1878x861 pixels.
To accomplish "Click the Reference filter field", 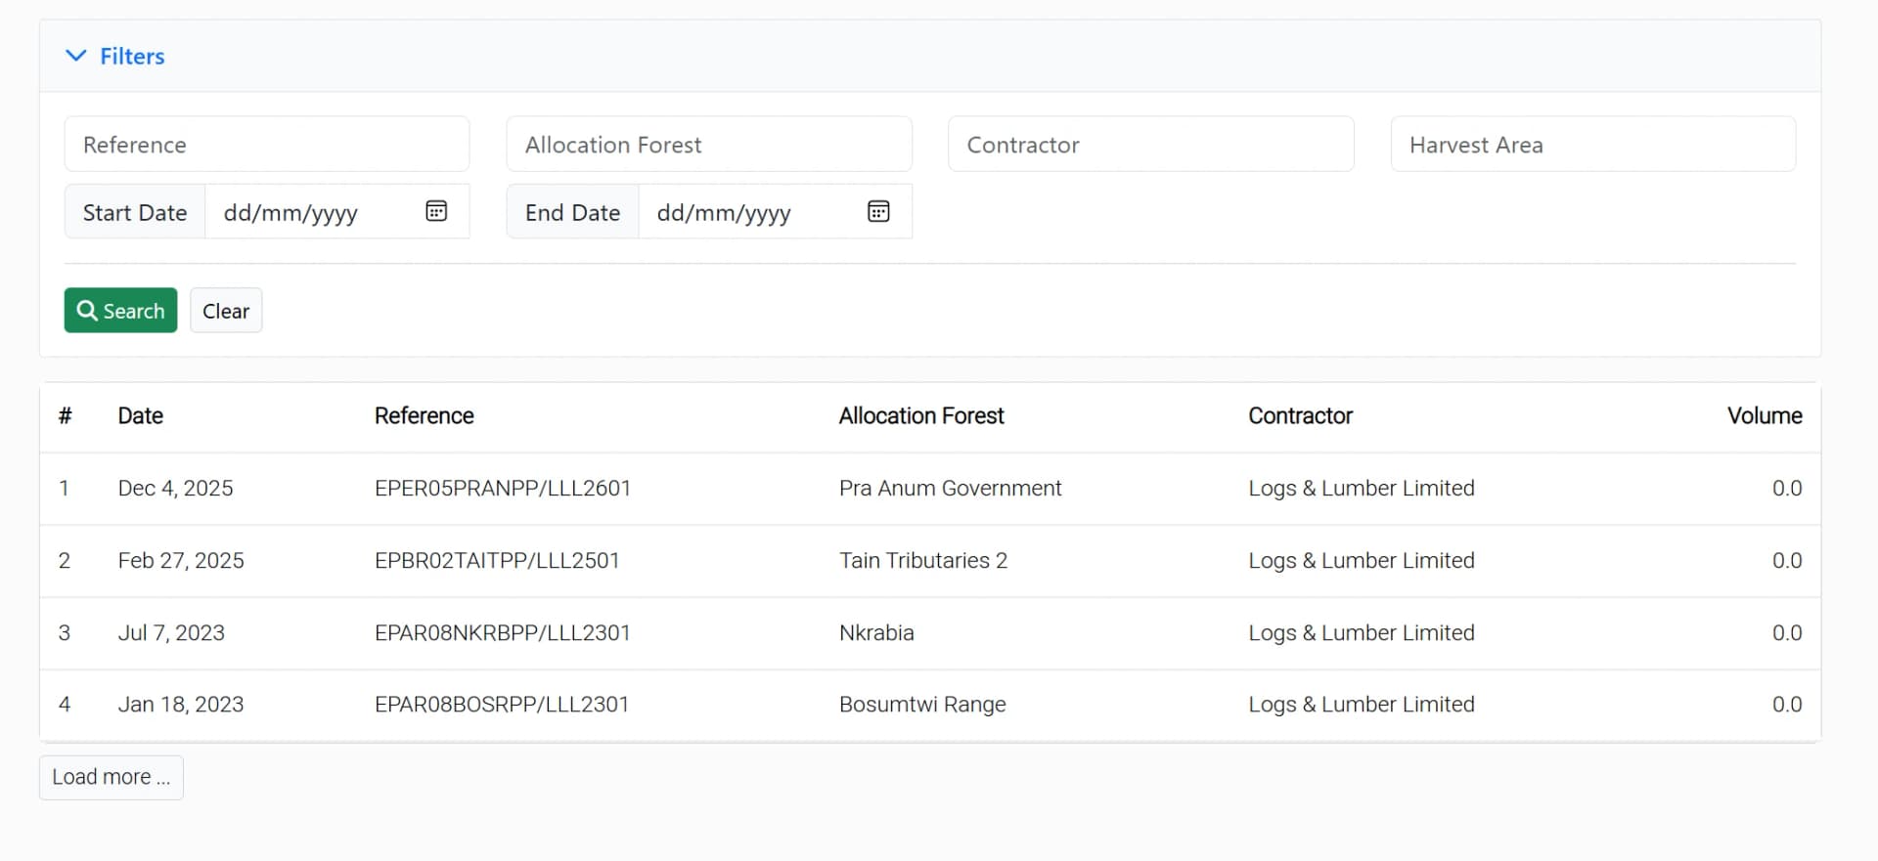I will point(267,145).
